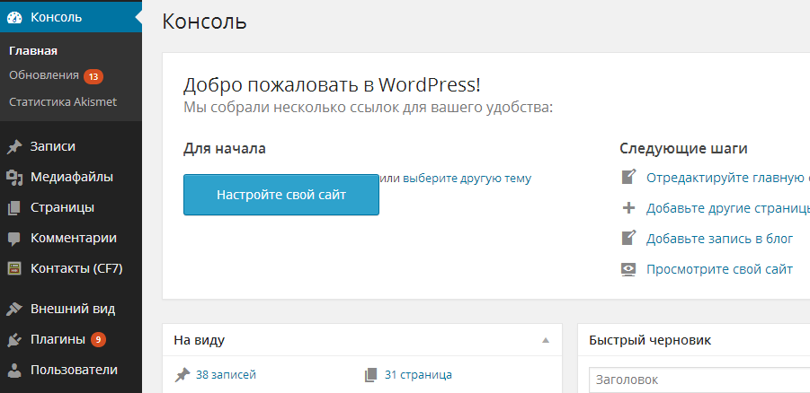810x393 pixels.
Task: Click the monitor icon beside Просмотрите свой сайт
Action: point(628,270)
